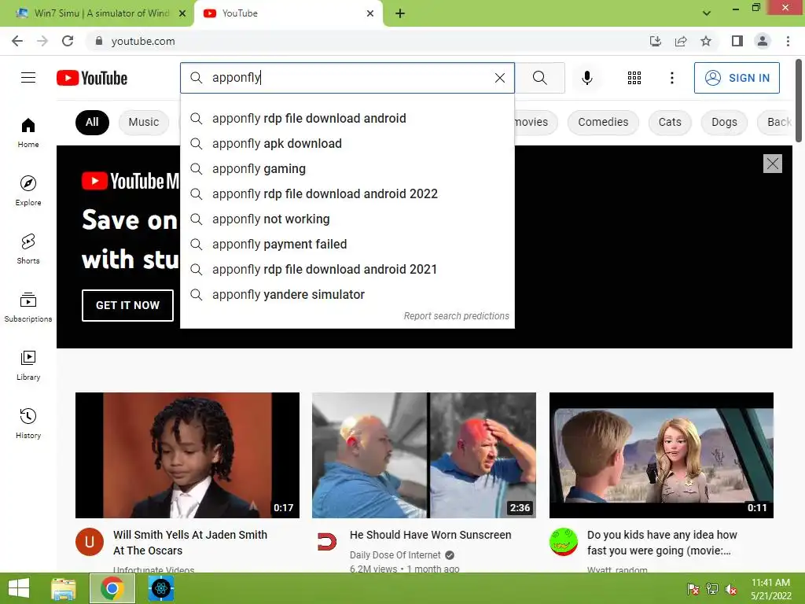Close the YouTube tab
805x604 pixels.
tap(370, 13)
